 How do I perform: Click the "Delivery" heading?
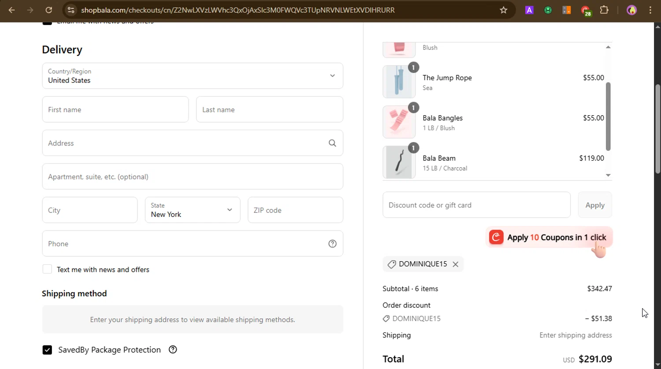tap(62, 50)
